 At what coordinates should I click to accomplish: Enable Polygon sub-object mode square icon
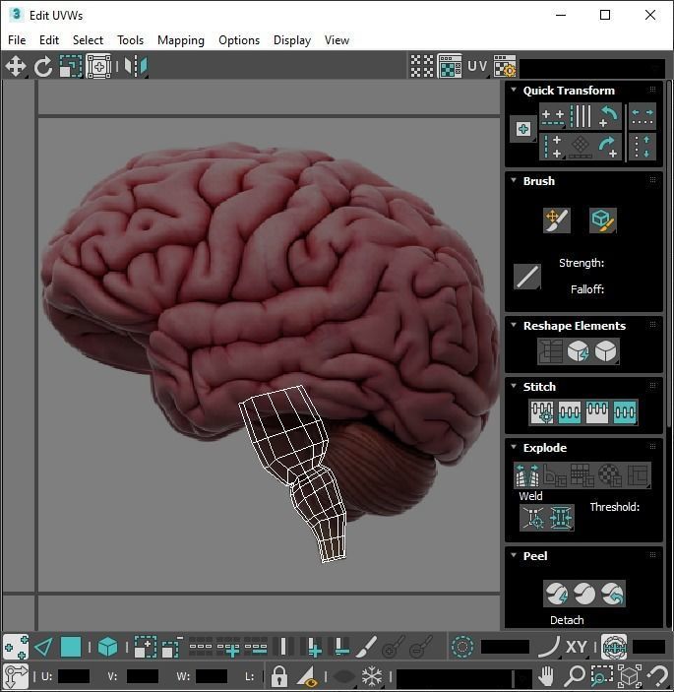click(x=71, y=647)
